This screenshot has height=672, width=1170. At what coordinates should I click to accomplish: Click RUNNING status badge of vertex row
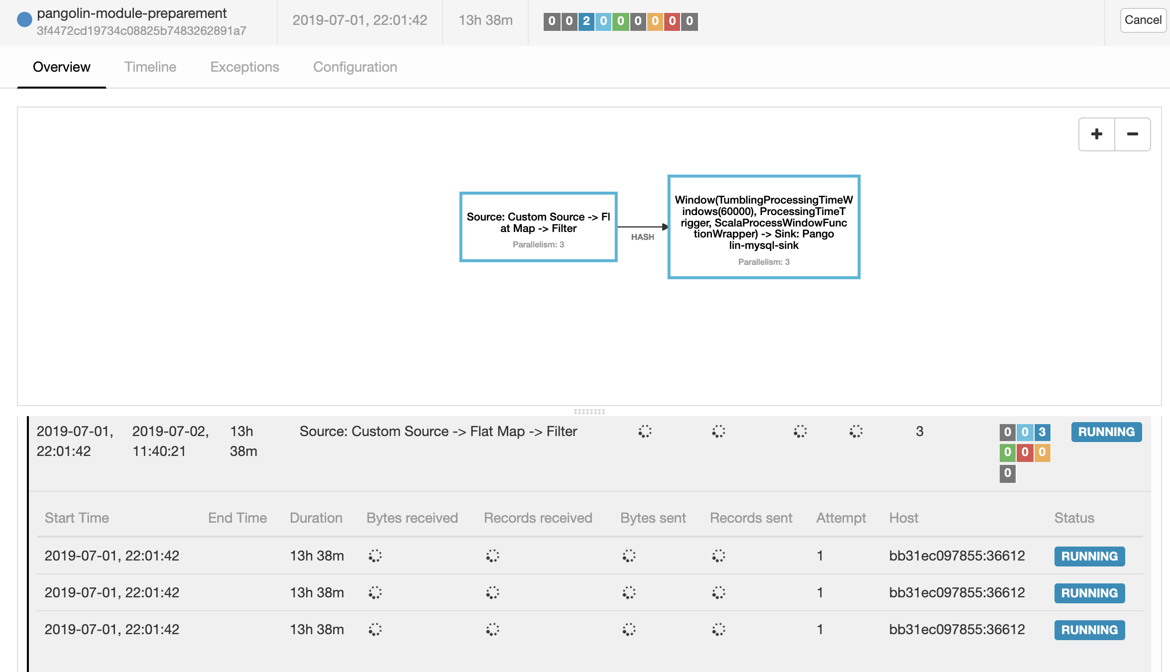tap(1106, 432)
